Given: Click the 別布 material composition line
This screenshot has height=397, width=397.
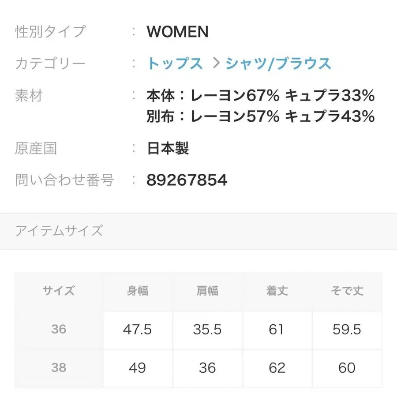Looking at the screenshot, I should click(x=260, y=116).
